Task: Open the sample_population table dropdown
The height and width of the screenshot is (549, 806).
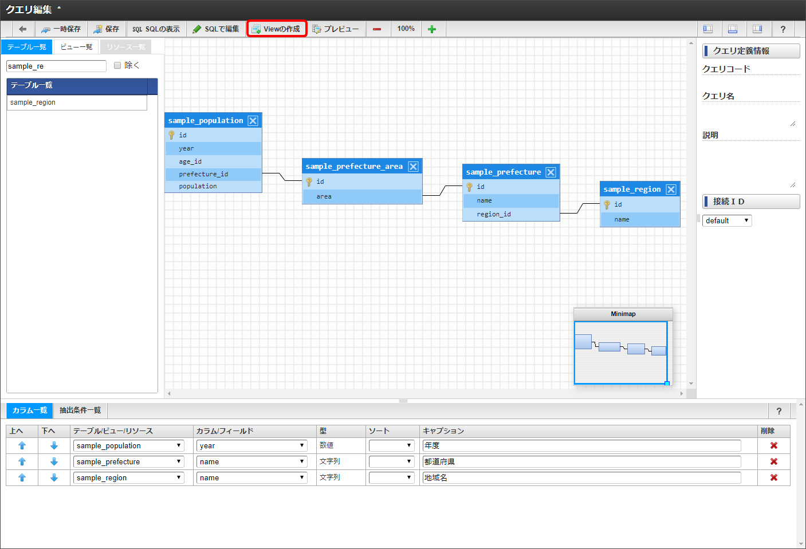Action: click(x=129, y=445)
